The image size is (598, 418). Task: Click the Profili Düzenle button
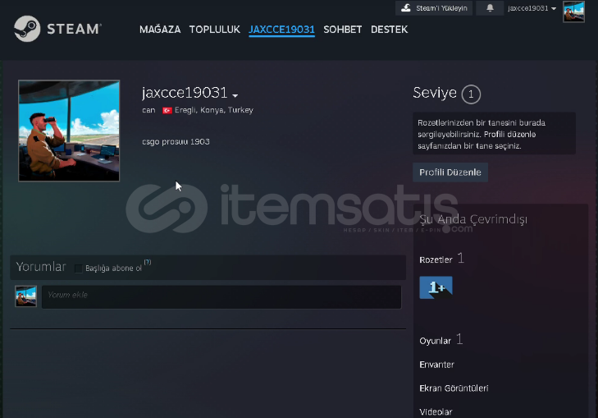click(450, 172)
